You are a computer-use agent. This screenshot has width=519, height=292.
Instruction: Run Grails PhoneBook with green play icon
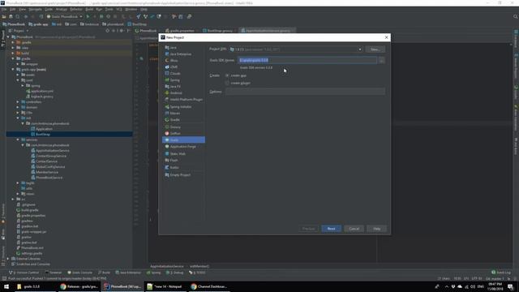(x=88, y=16)
